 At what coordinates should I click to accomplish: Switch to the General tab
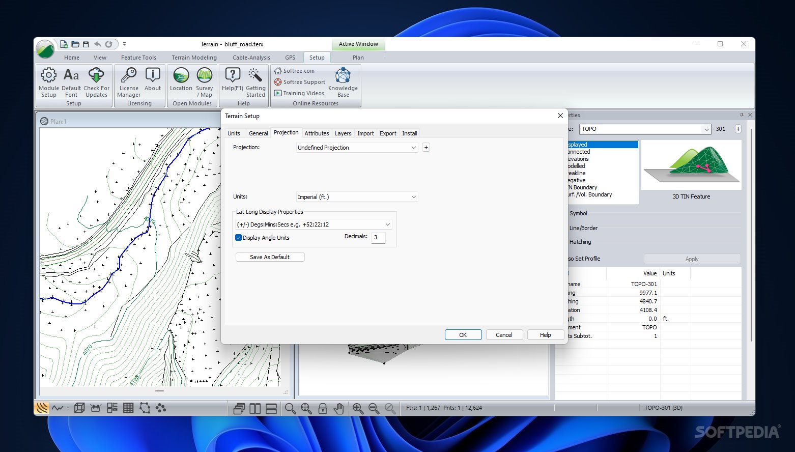click(258, 133)
